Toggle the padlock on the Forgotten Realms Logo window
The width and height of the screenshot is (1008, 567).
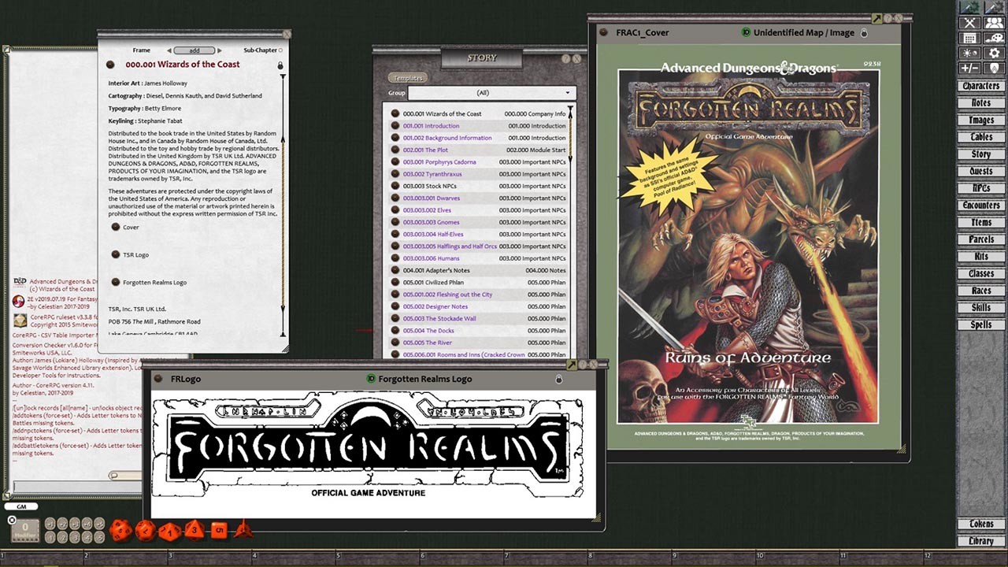[x=559, y=379]
